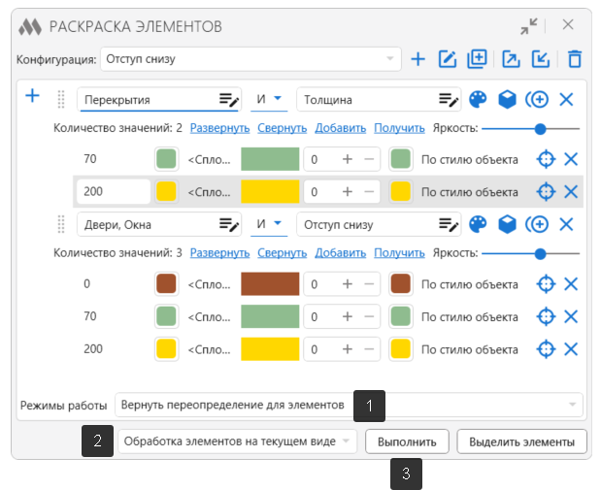Image resolution: width=601 pixels, height=490 pixels.
Task: Decrease transparency with minus in bottom 200 row
Action: point(369,349)
